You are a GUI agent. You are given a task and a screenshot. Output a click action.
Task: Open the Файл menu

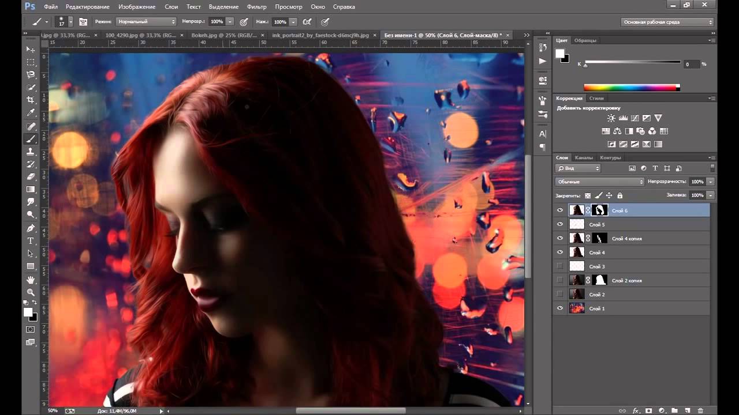click(x=50, y=6)
